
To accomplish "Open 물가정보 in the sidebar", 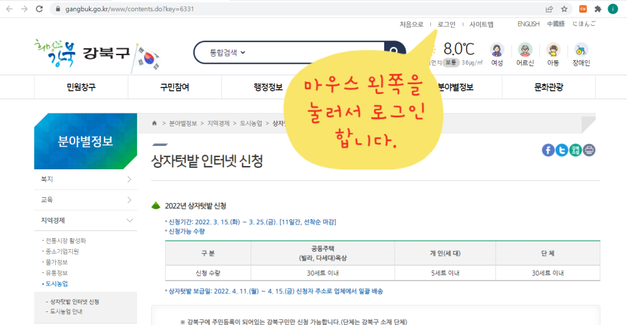I will click(x=56, y=262).
